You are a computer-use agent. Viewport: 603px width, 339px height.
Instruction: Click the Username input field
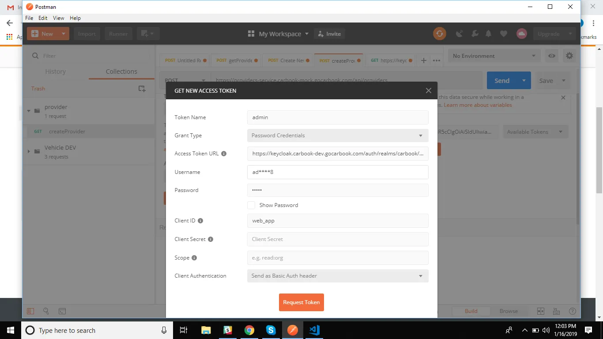point(338,172)
